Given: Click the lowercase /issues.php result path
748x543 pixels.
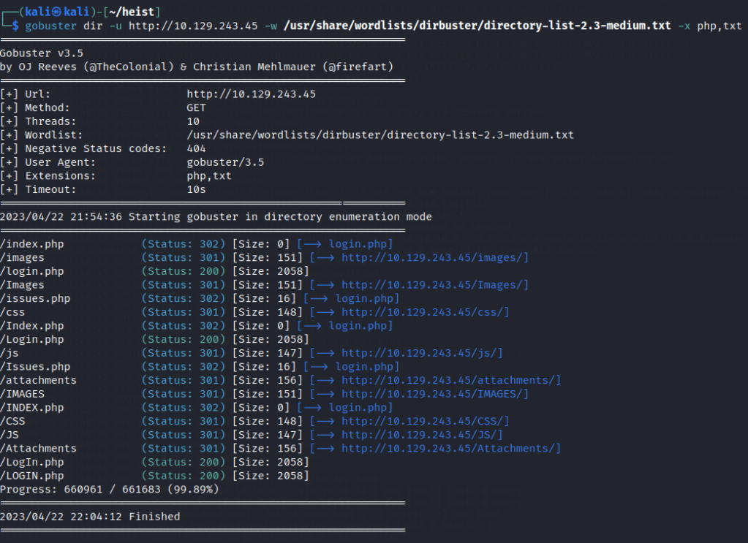Looking at the screenshot, I should click(35, 298).
